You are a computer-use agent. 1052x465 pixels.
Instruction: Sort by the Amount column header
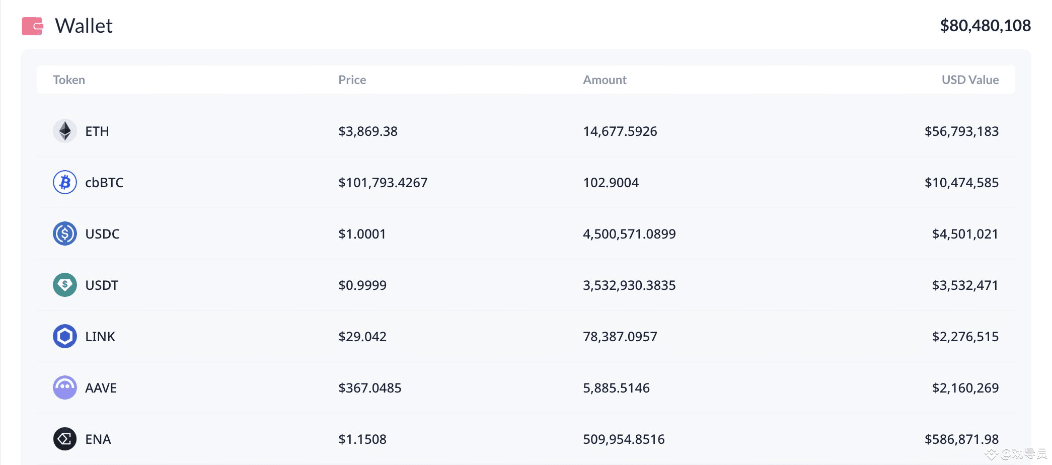(605, 80)
